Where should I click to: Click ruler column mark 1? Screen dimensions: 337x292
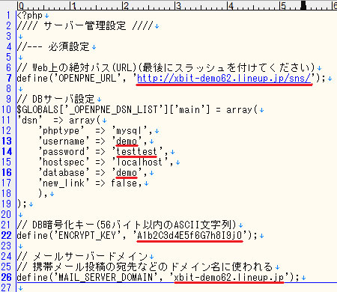(x=73, y=5)
